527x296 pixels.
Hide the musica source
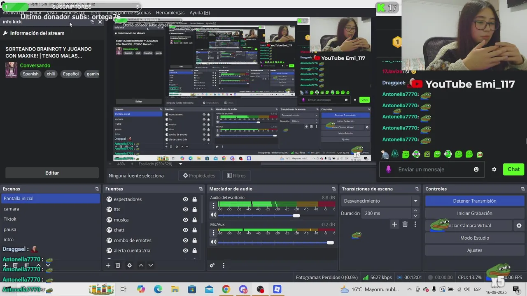[185, 220]
